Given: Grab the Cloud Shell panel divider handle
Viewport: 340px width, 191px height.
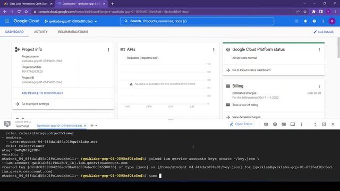Looking at the screenshot, I should 171,119.
